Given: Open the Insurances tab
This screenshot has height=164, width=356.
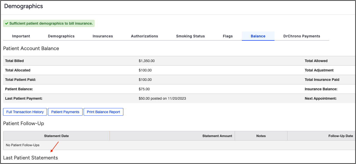Looking at the screenshot, I should [x=103, y=36].
